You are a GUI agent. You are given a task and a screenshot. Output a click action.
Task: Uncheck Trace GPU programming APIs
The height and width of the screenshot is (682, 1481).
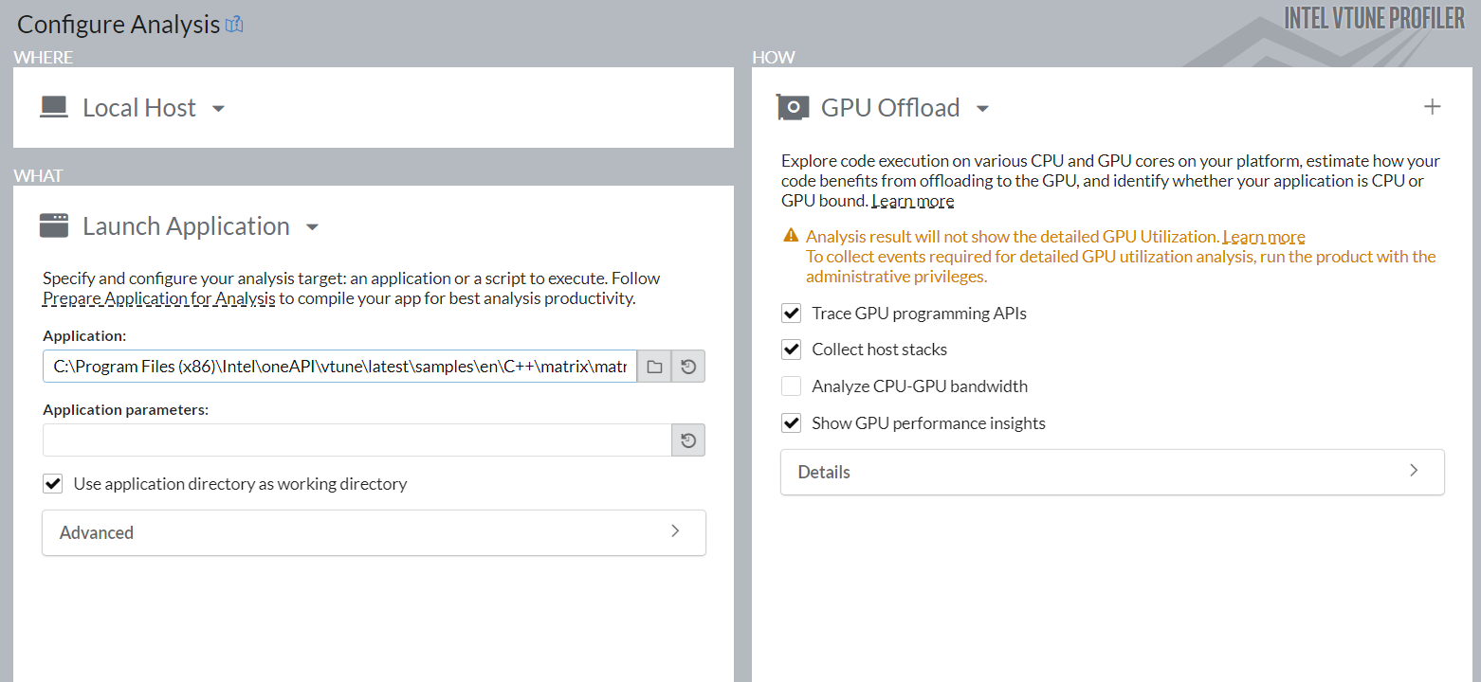(x=792, y=313)
